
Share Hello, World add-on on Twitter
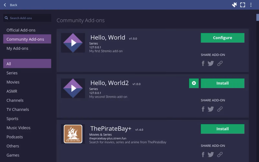[x=211, y=63]
